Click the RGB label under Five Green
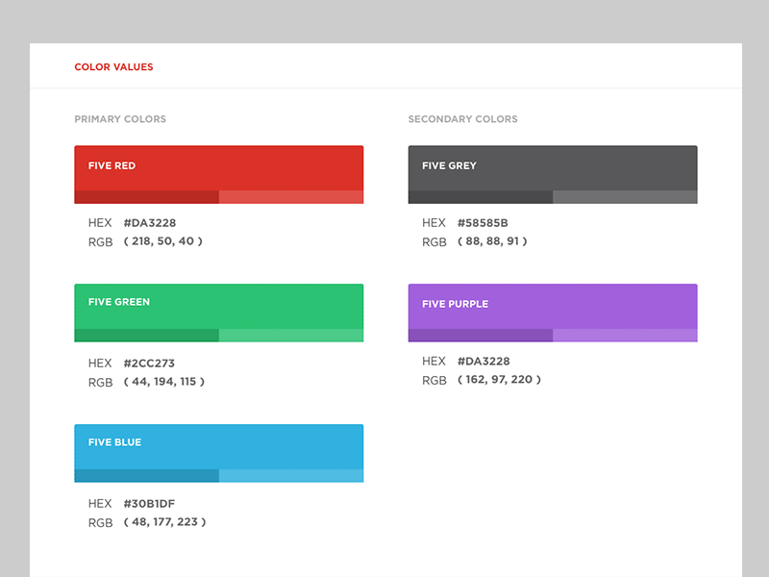The height and width of the screenshot is (577, 769). [x=101, y=382]
